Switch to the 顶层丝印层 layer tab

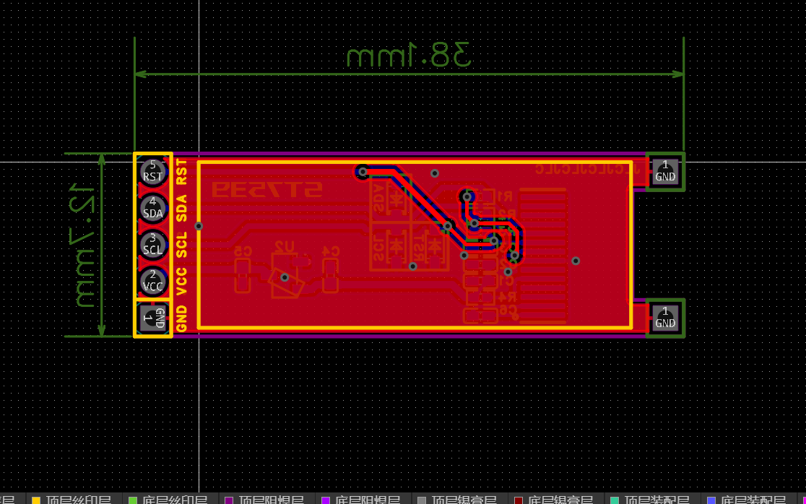[78, 500]
